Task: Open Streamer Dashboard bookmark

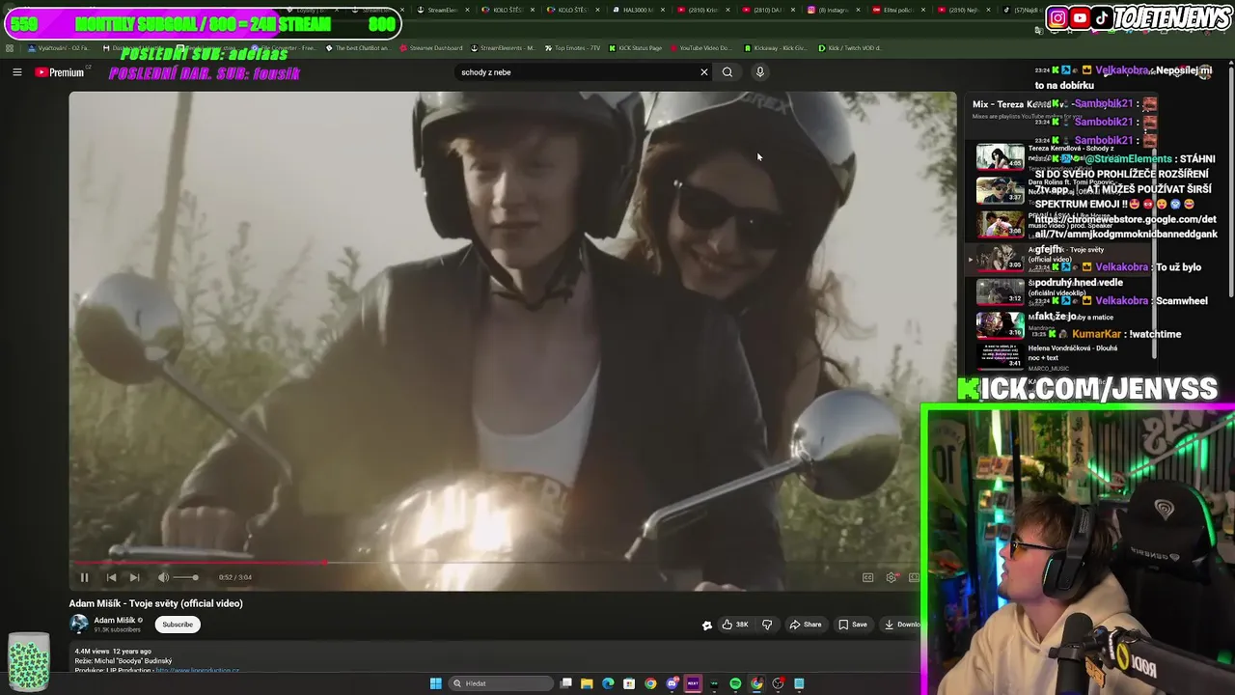Action: (x=429, y=47)
